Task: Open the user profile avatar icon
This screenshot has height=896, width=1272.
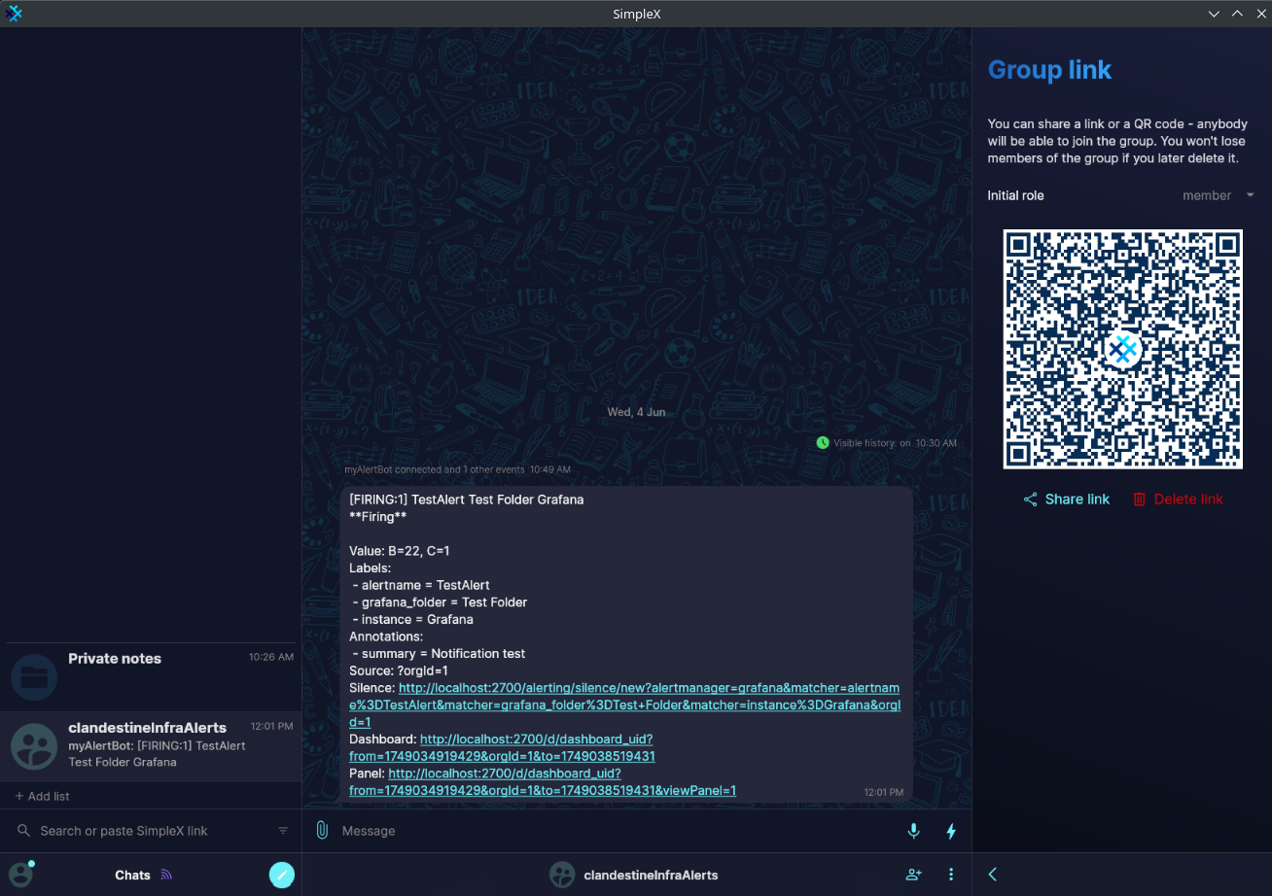Action: click(20, 875)
